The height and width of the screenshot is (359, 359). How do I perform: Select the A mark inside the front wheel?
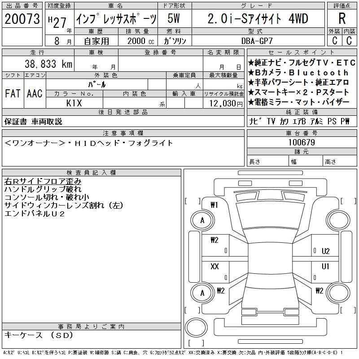202,220
